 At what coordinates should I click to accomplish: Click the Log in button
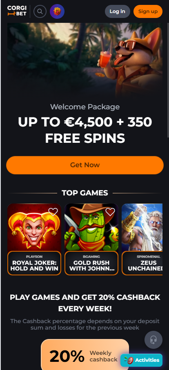(117, 11)
